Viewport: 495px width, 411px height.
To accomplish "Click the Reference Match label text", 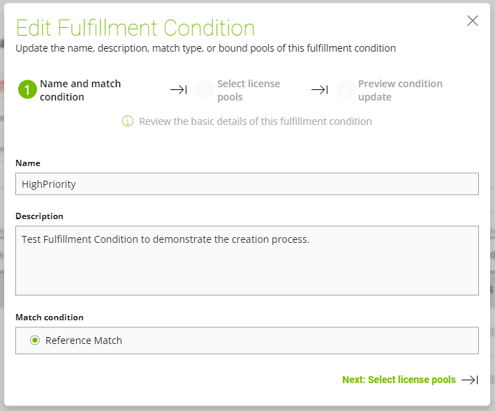I will [x=84, y=341].
